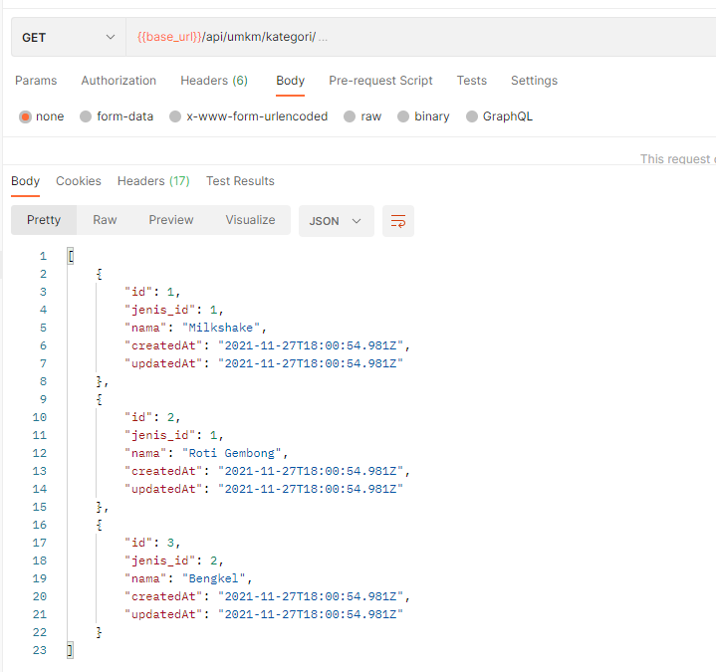Open the Params request tab
Image resolution: width=716 pixels, height=672 pixels.
click(36, 81)
